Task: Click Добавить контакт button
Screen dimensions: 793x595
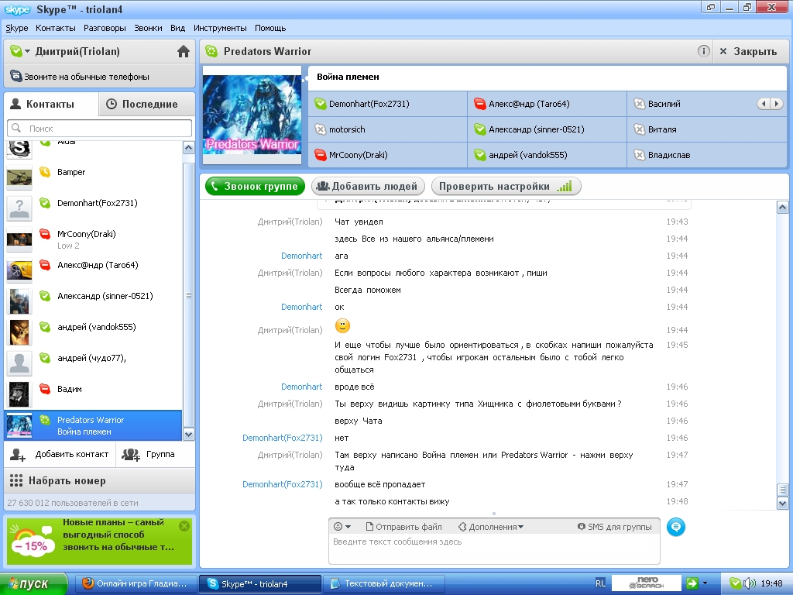Action: (x=60, y=454)
